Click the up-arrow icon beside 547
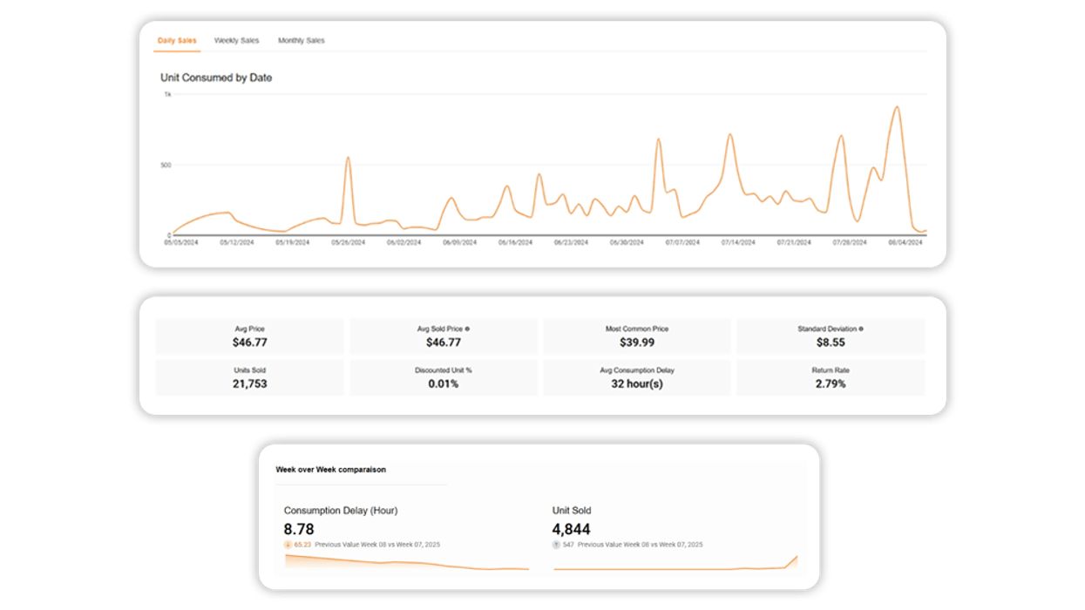Image resolution: width=1085 pixels, height=610 pixels. pyautogui.click(x=557, y=544)
